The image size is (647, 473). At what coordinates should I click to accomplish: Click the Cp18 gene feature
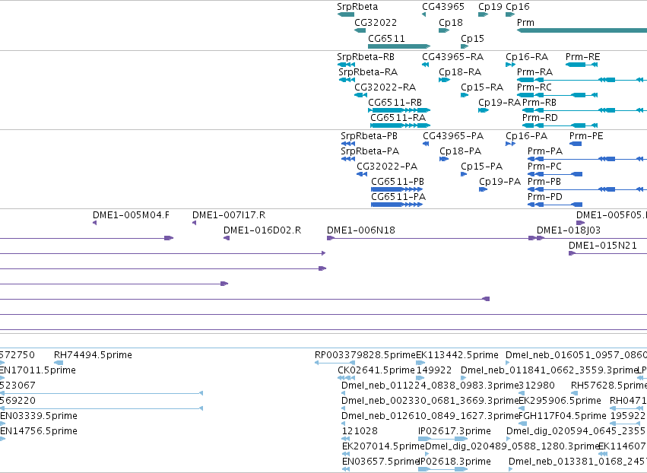coord(444,30)
